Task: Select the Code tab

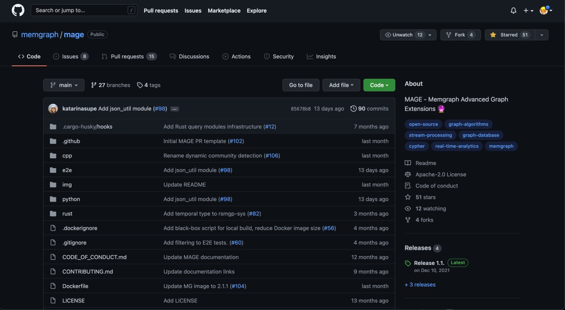Action: (29, 56)
